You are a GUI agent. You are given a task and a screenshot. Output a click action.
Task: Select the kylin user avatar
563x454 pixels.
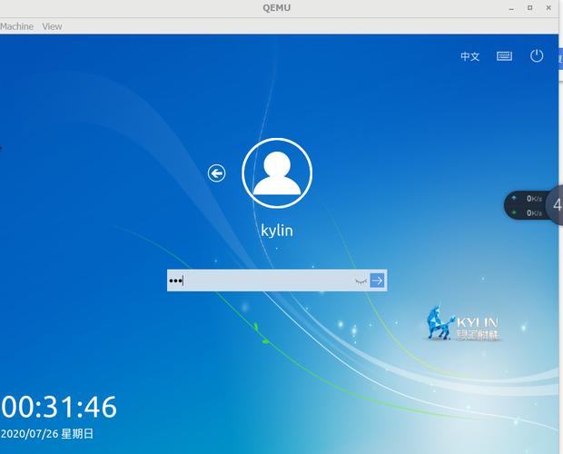coord(277,173)
